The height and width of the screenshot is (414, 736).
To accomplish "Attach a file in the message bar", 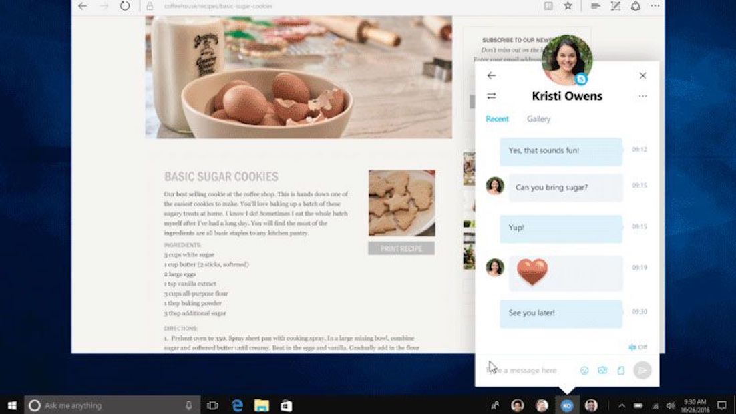I will (620, 371).
